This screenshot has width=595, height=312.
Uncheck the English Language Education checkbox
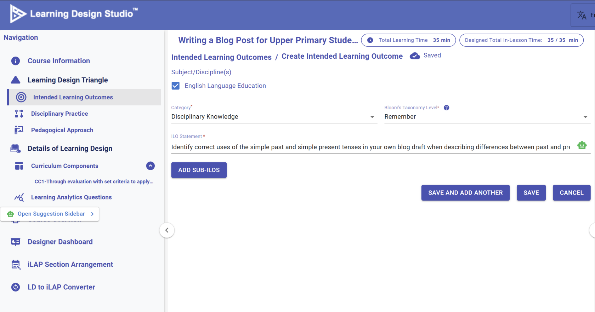coord(176,86)
